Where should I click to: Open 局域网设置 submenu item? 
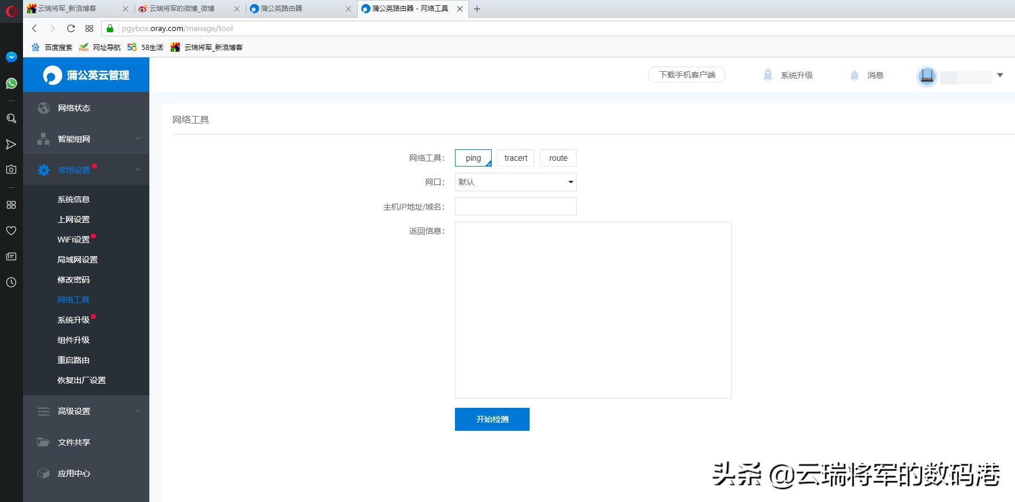click(78, 260)
